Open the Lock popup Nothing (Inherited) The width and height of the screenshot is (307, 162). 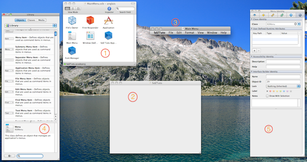[x=283, y=86]
